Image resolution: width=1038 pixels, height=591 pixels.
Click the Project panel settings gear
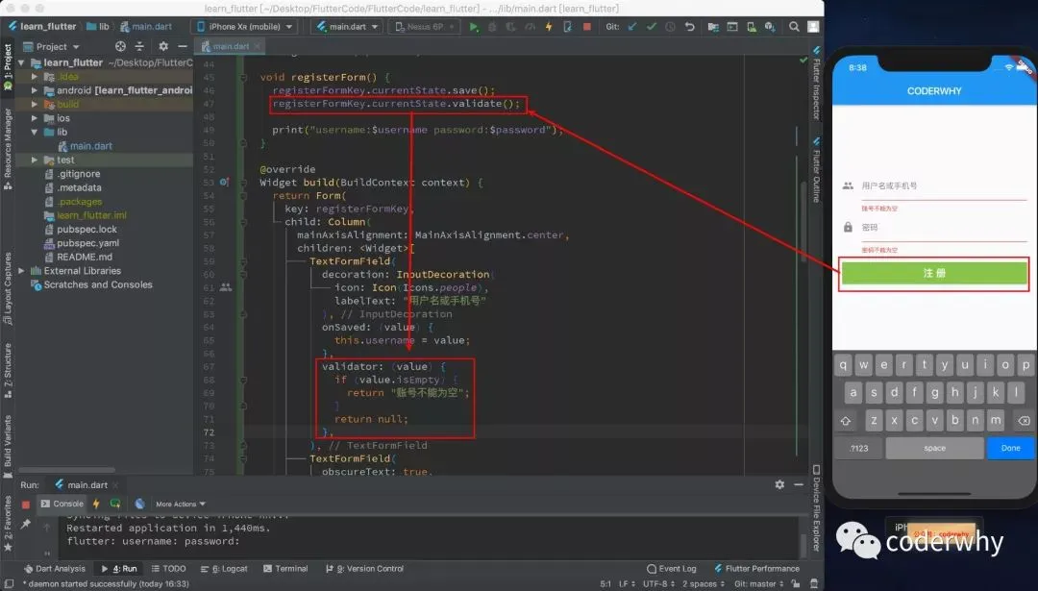(163, 46)
